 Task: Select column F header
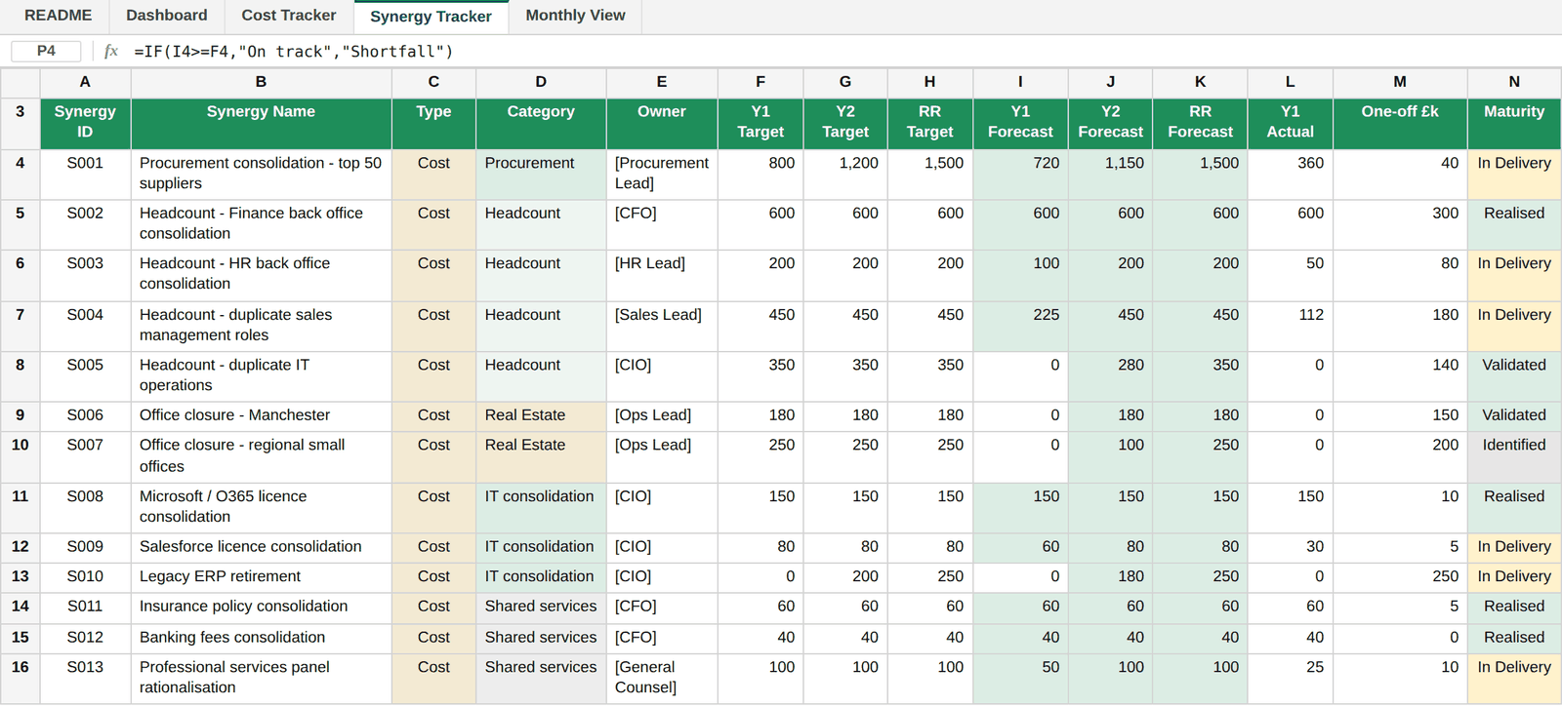coord(760,82)
